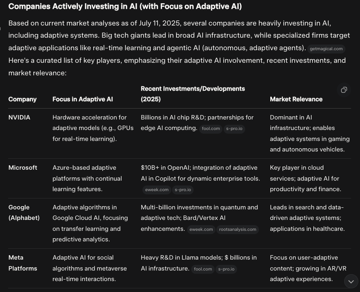Select the Meta Platforms company cell
The image size is (360, 292).
pos(23,263)
